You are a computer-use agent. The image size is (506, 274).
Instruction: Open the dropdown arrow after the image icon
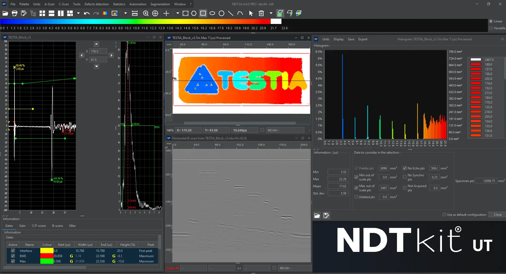pos(125,13)
